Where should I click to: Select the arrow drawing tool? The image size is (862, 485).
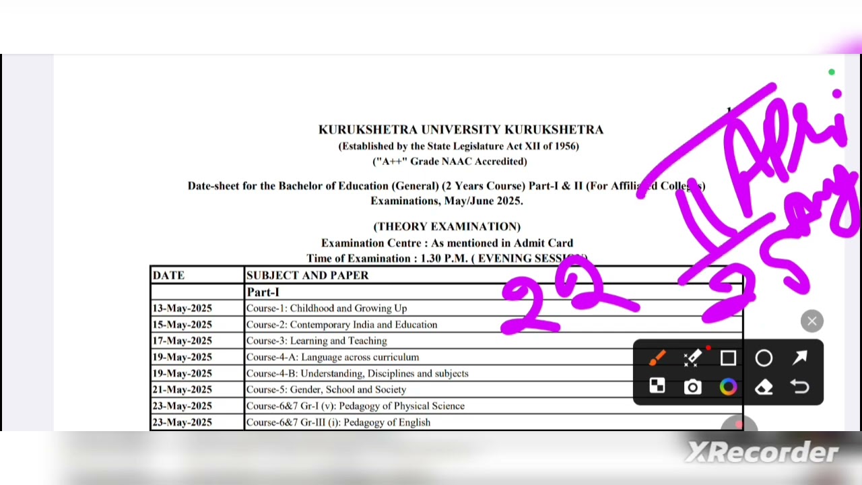point(799,358)
